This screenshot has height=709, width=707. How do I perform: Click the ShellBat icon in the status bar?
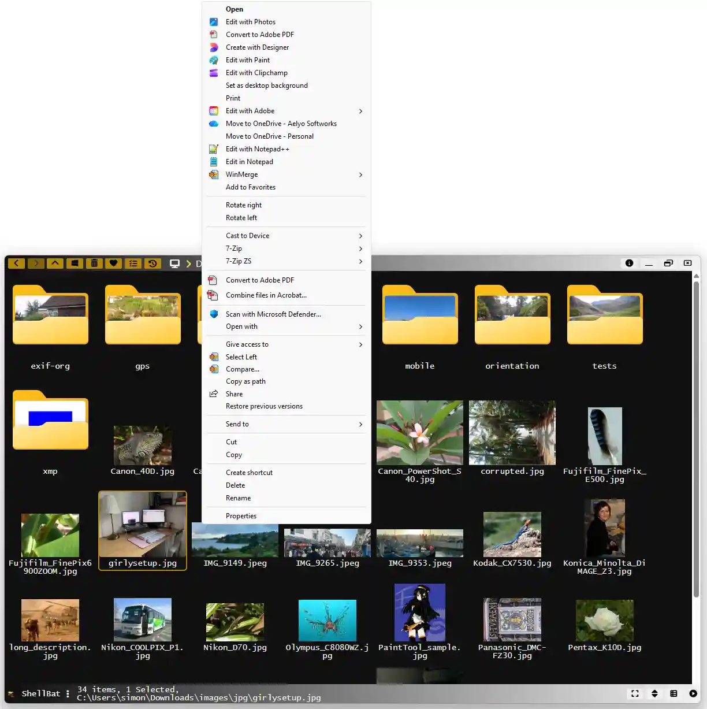(11, 693)
